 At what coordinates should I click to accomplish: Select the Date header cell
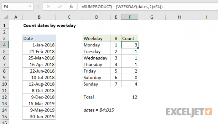click(39, 38)
